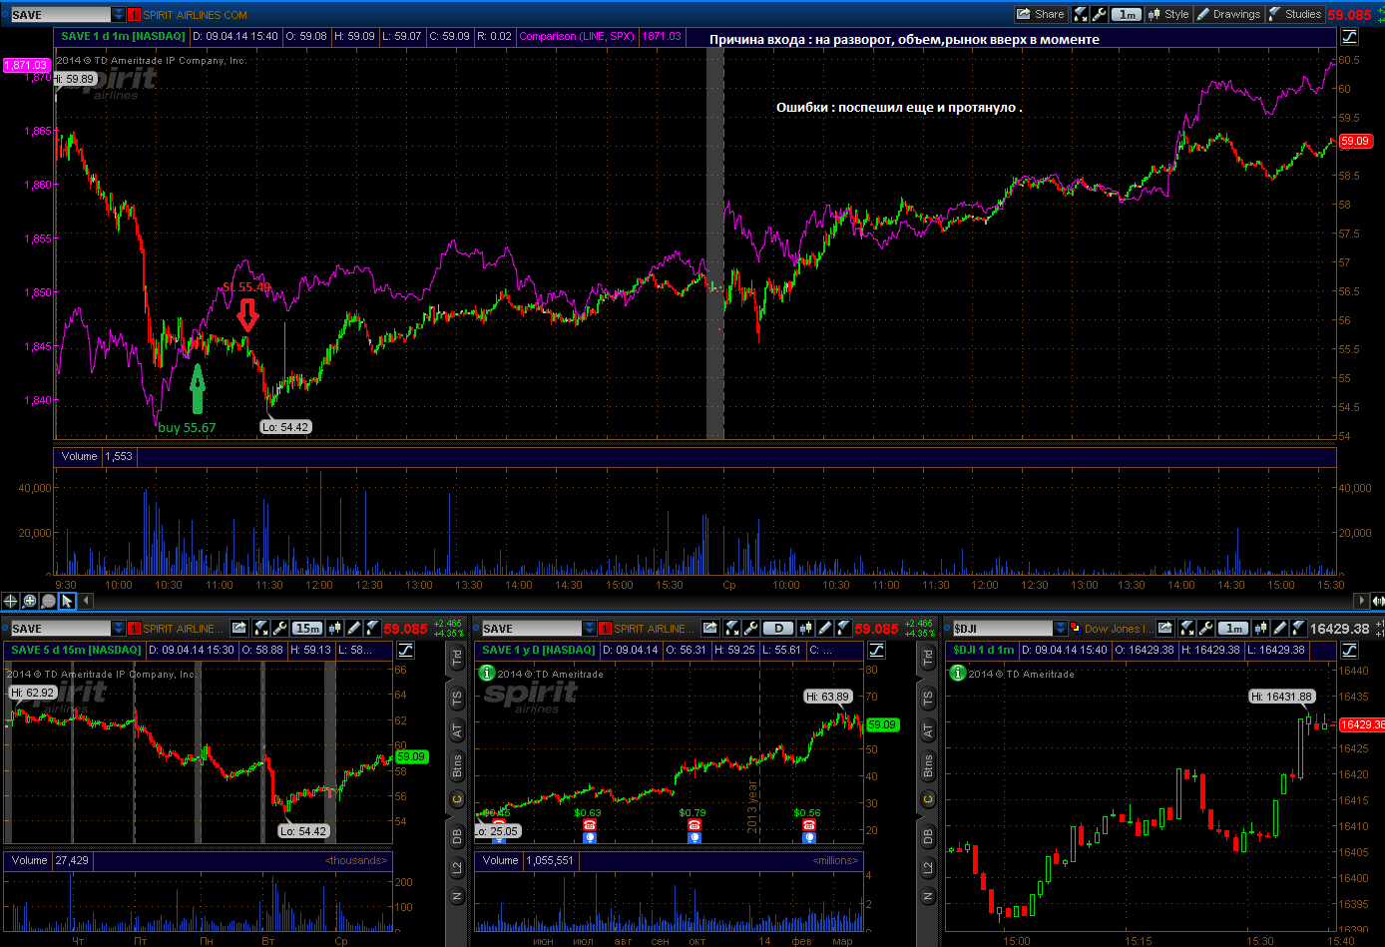Select the pointer cursor tool
1385x947 pixels.
pos(67,601)
